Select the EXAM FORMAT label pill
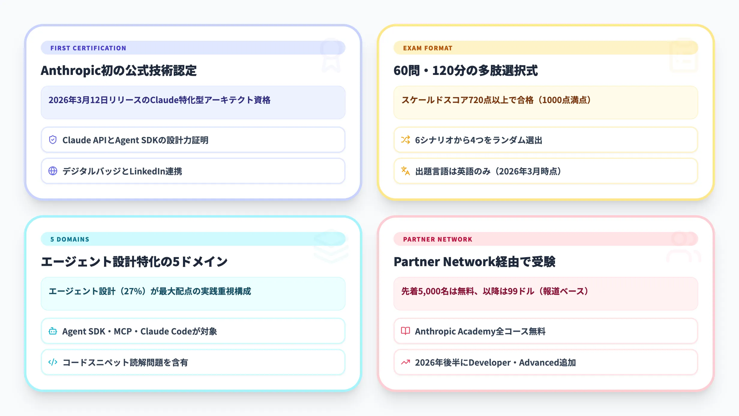The height and width of the screenshot is (416, 739). click(546, 48)
